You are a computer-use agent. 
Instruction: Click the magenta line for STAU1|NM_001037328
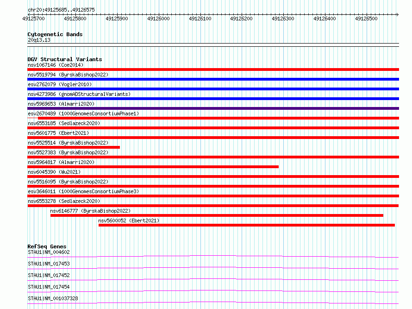[x=213, y=303]
